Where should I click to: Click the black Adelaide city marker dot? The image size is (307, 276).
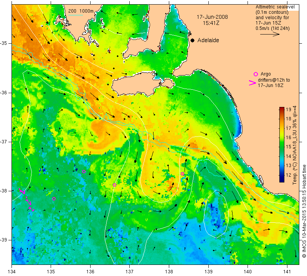(193, 40)
